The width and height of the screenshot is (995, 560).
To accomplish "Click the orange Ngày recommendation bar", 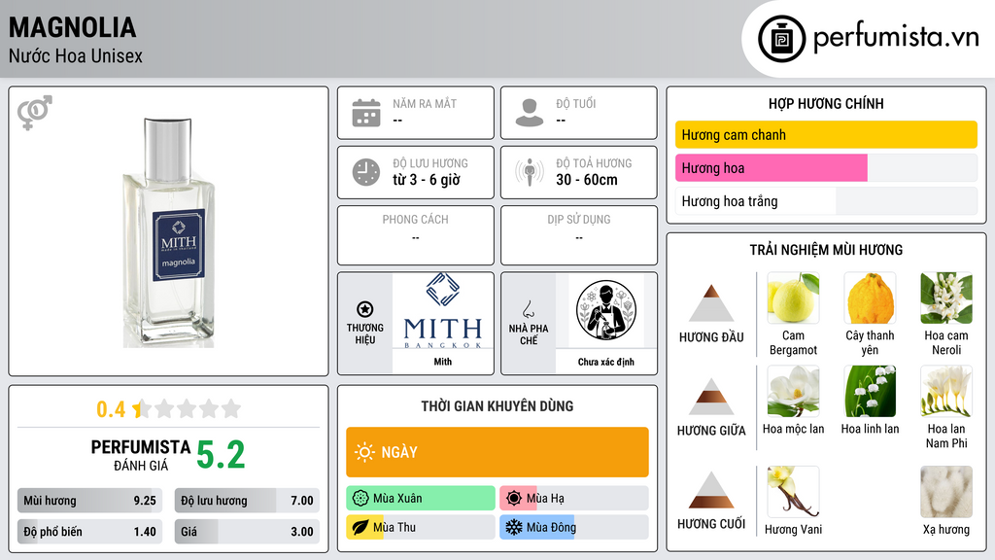I will [497, 452].
